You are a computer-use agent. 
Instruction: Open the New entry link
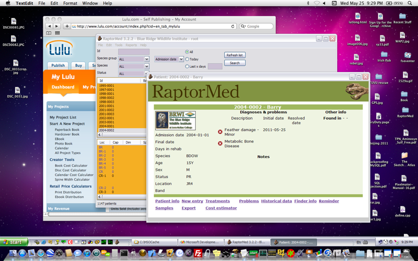(x=192, y=201)
